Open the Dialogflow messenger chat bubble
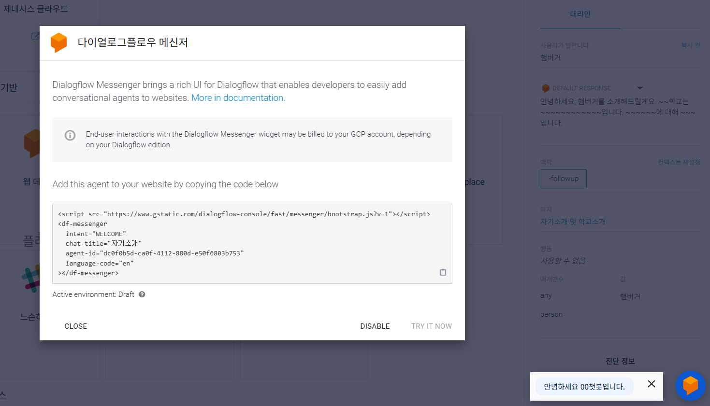The width and height of the screenshot is (710, 406). tap(690, 385)
